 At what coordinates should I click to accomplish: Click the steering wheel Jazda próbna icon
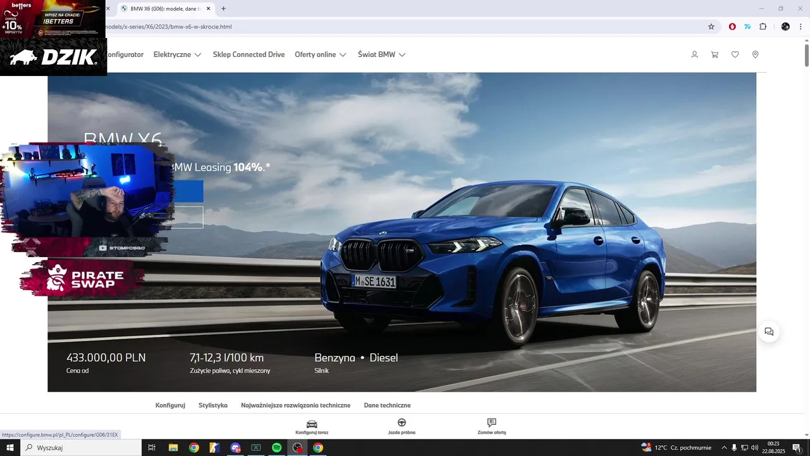pos(402,422)
